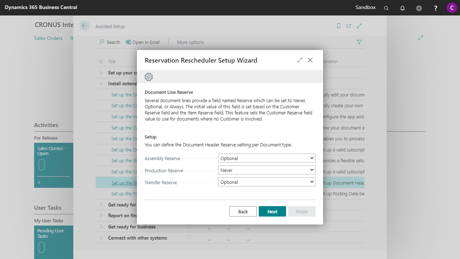Click the filter funnel icon

pos(359,42)
